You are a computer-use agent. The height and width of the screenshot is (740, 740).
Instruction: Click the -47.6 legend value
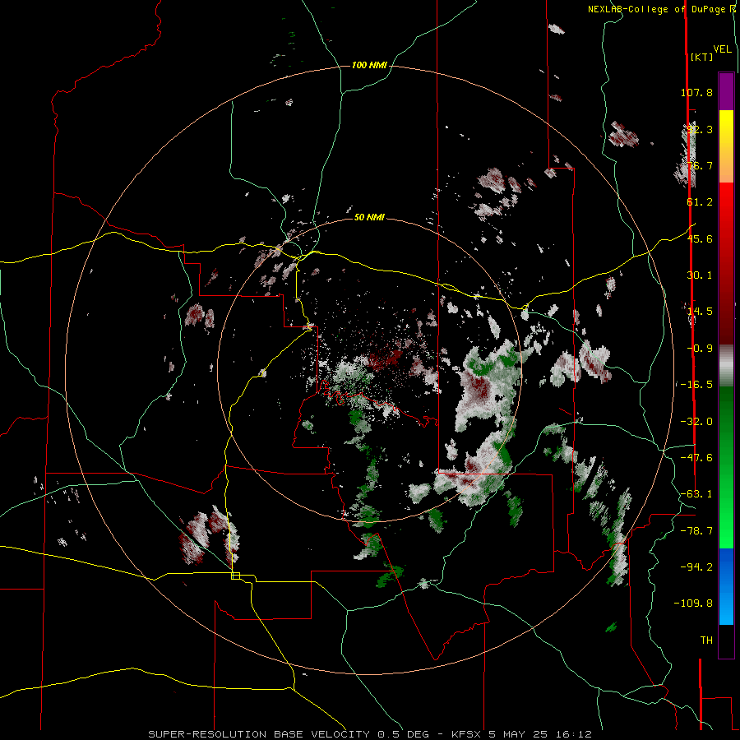(x=696, y=458)
